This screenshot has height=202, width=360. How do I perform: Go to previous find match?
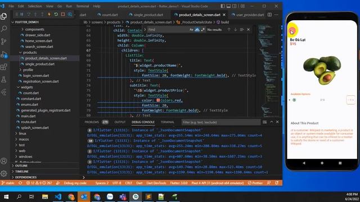coord(229,30)
